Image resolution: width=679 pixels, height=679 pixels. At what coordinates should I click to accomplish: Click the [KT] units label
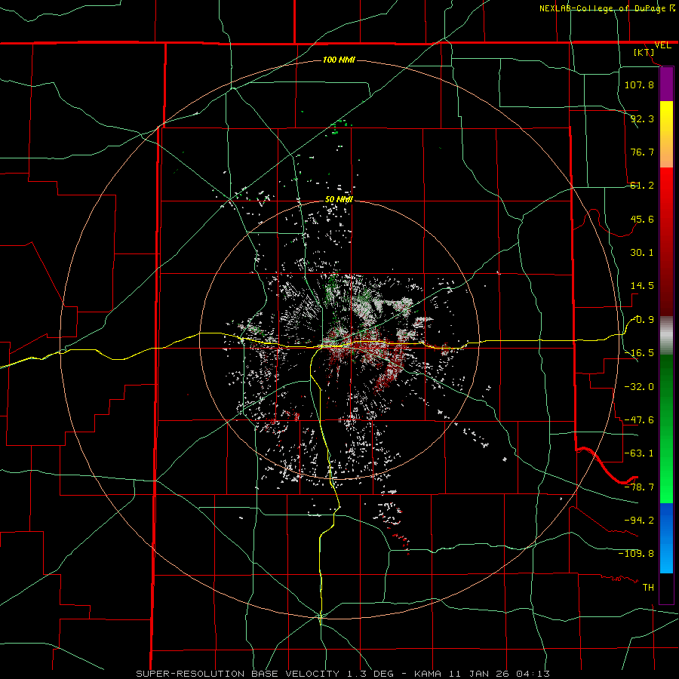click(x=644, y=52)
